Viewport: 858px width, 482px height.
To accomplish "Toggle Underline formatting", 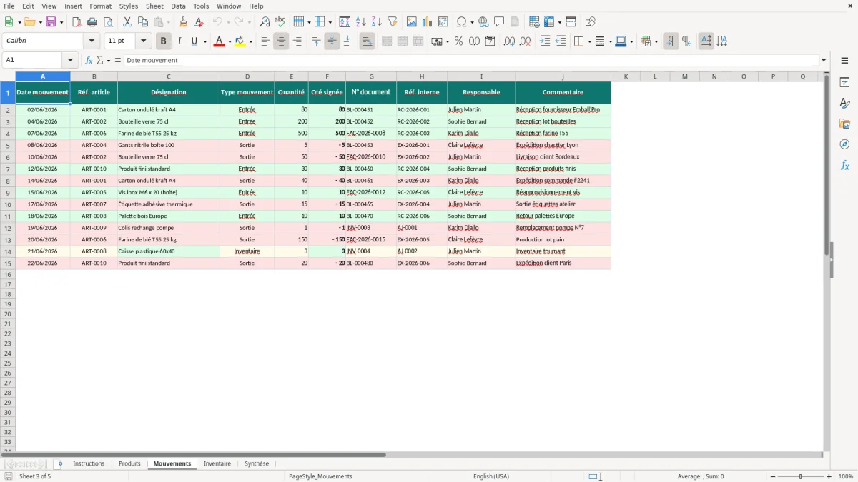I will [x=194, y=41].
